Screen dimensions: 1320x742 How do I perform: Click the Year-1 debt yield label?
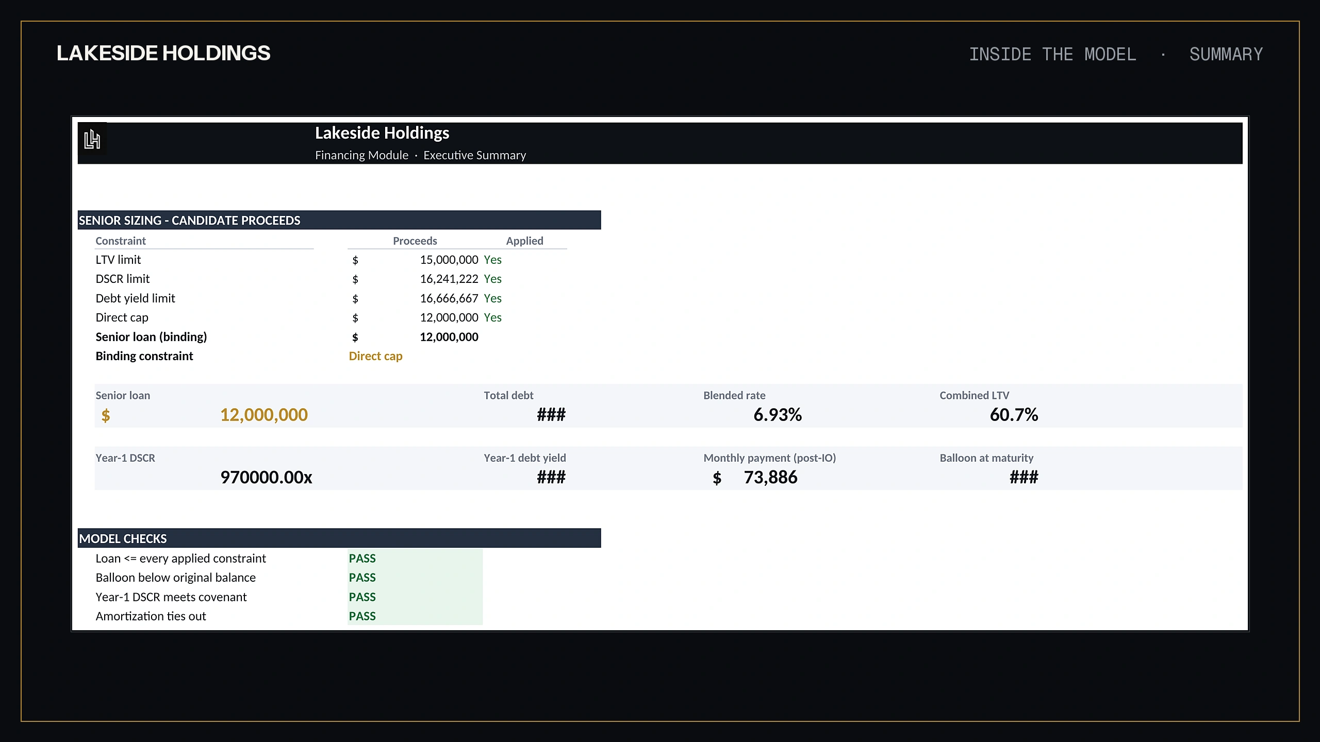525,458
